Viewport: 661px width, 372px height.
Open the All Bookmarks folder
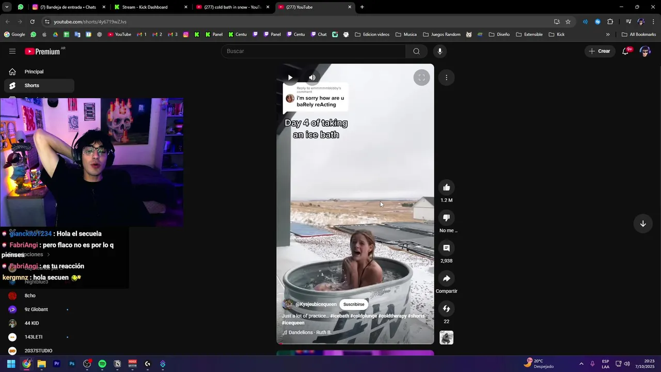(x=639, y=35)
